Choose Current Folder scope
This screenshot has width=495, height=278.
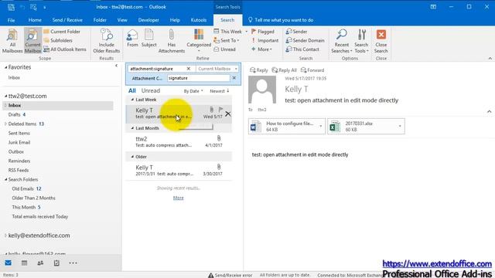tap(62, 32)
